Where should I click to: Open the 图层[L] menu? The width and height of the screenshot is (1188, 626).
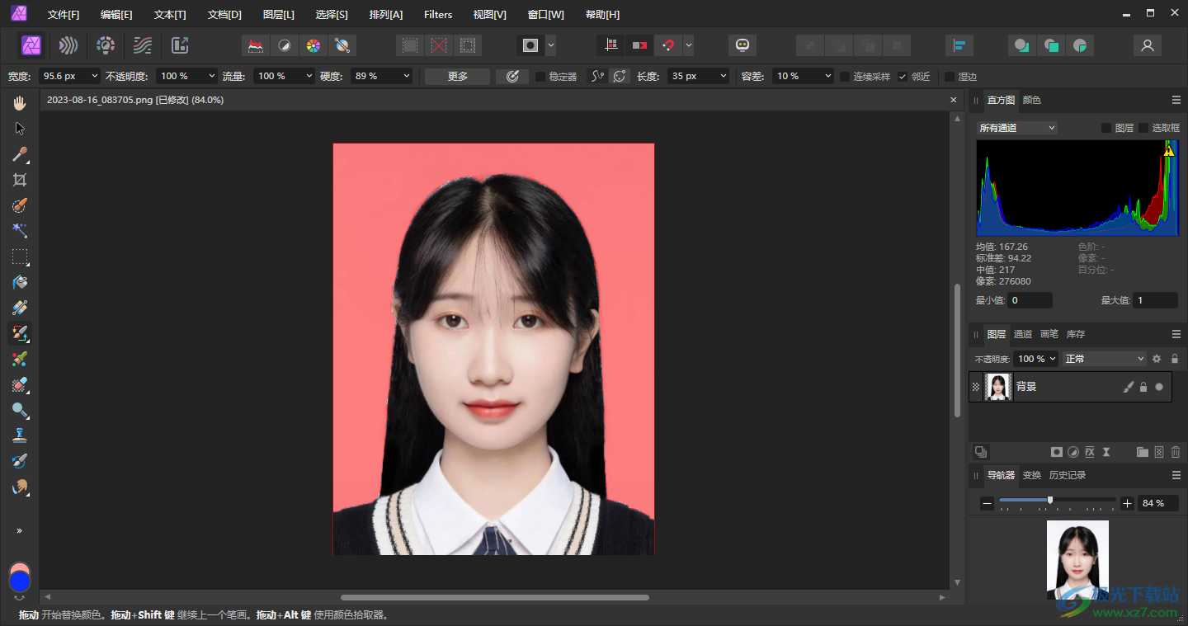point(278,14)
